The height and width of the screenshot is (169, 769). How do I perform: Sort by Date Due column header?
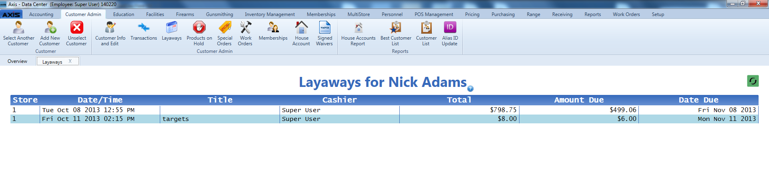pos(699,100)
